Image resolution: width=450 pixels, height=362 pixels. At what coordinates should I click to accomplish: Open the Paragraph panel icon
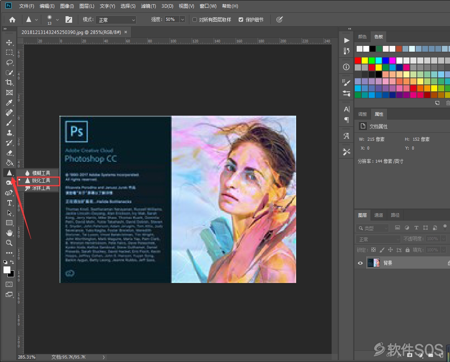point(346,120)
